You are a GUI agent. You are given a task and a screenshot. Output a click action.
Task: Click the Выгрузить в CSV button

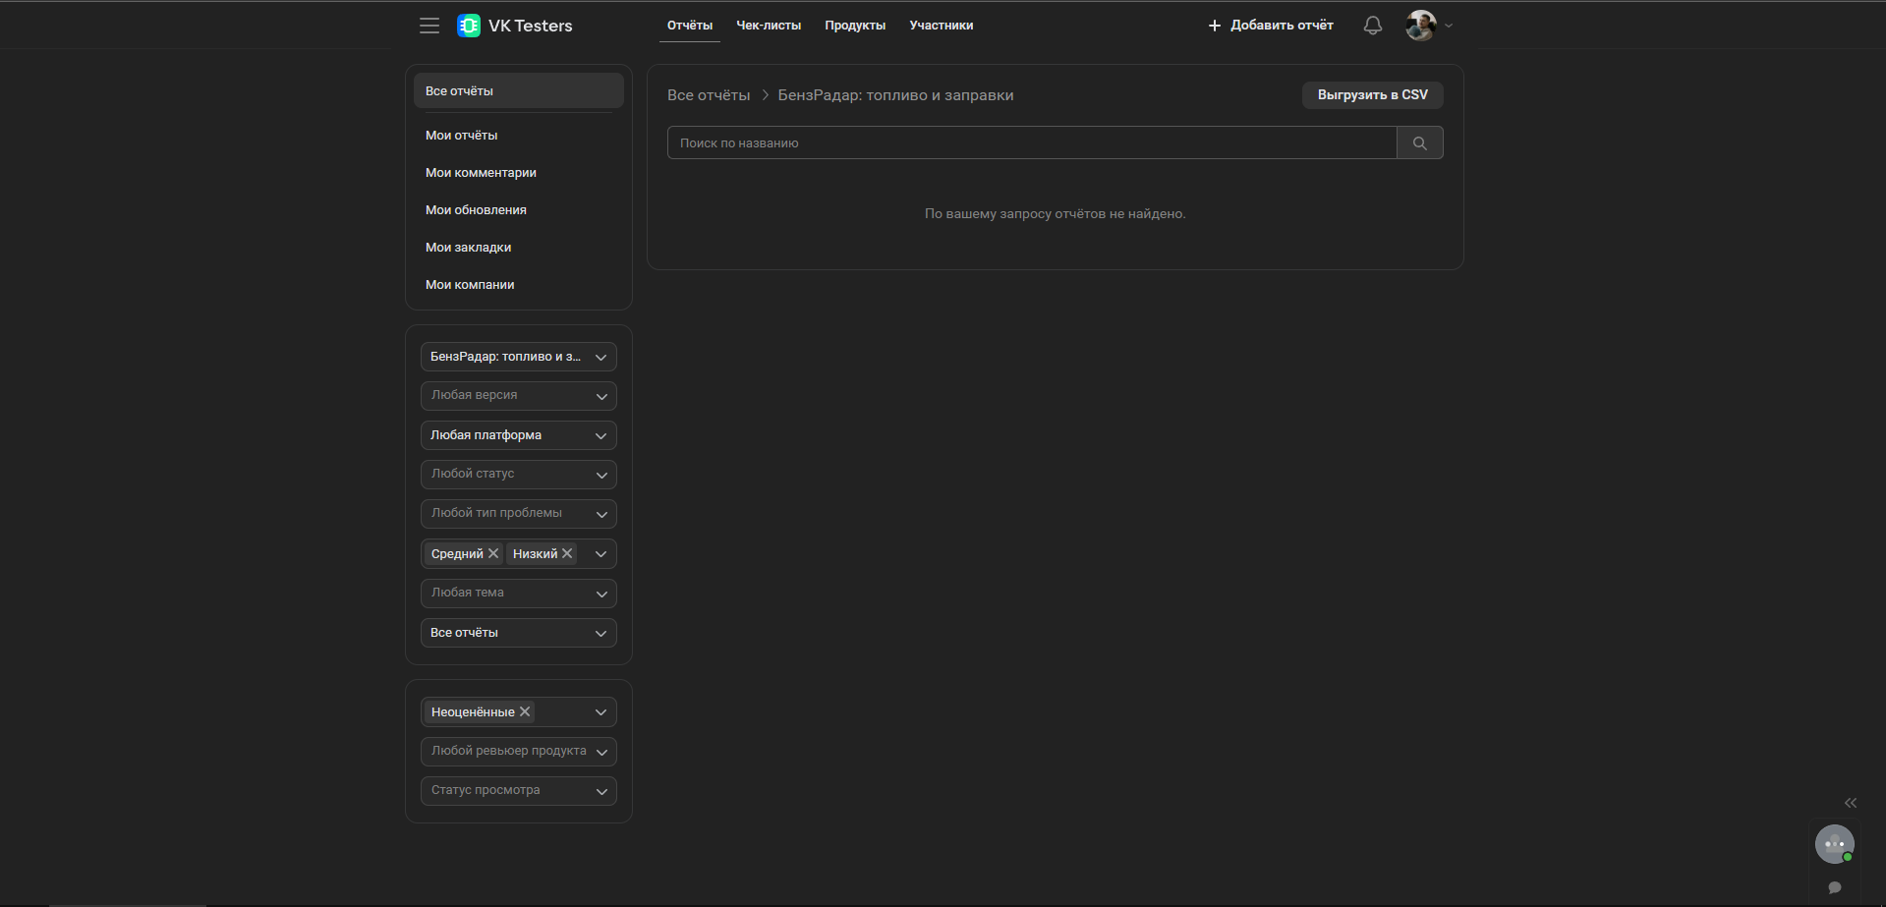click(x=1373, y=95)
